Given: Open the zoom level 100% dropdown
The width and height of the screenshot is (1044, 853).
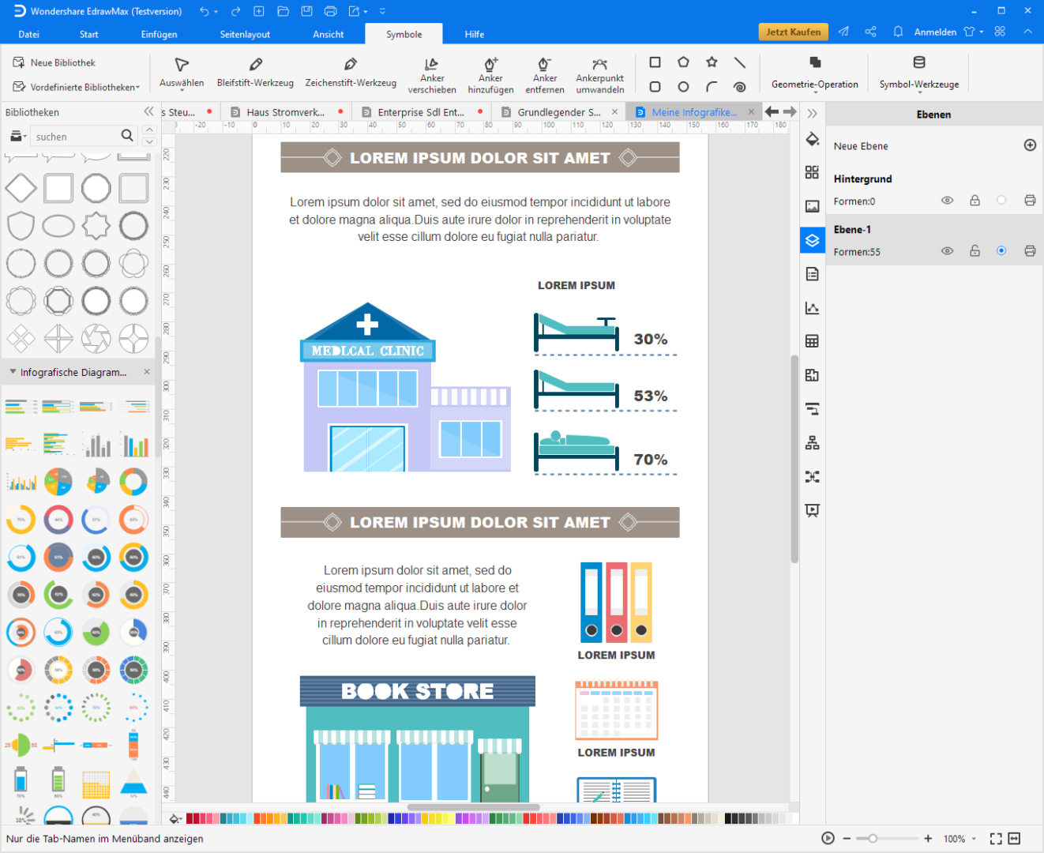Looking at the screenshot, I should [960, 839].
